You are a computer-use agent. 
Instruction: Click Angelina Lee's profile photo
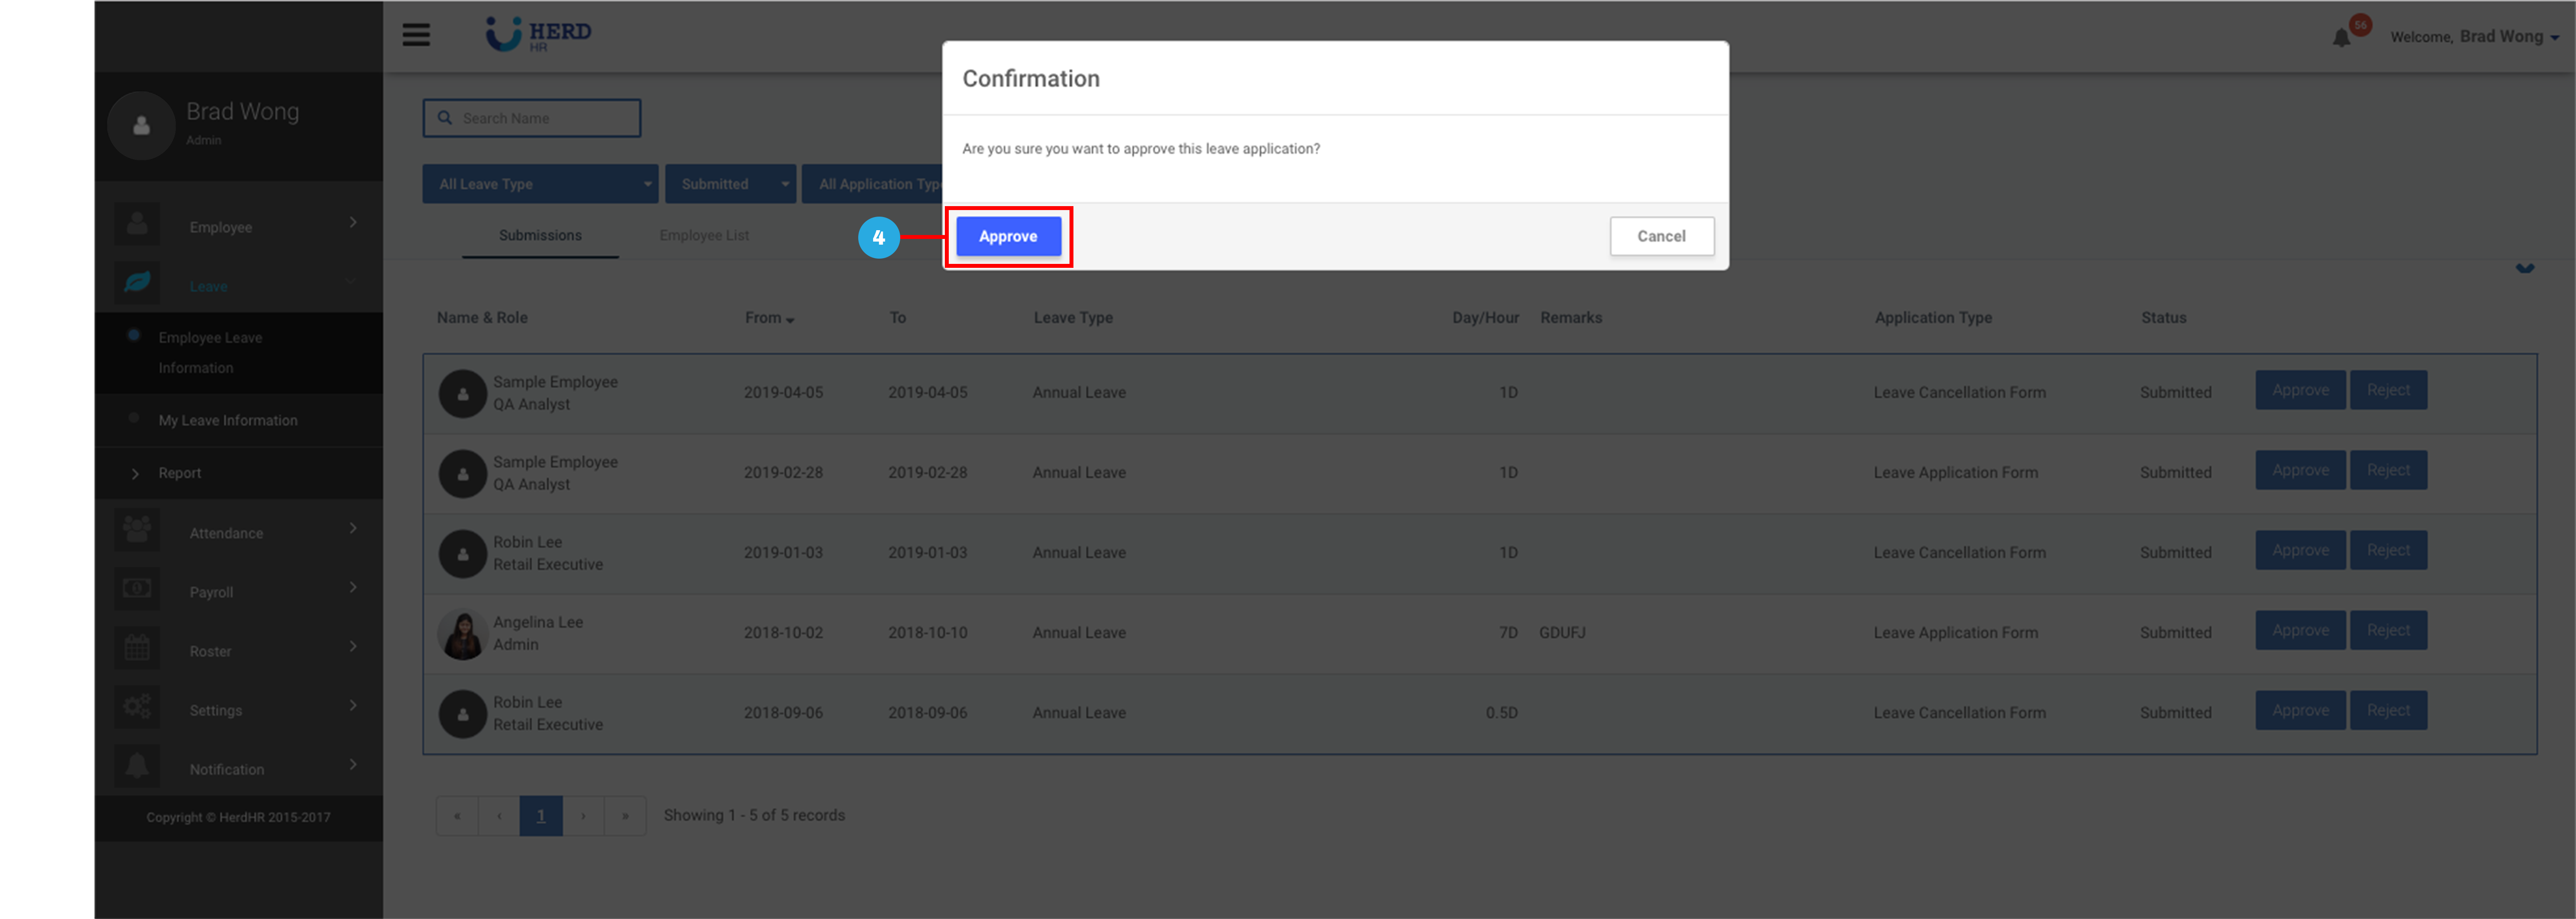(462, 634)
